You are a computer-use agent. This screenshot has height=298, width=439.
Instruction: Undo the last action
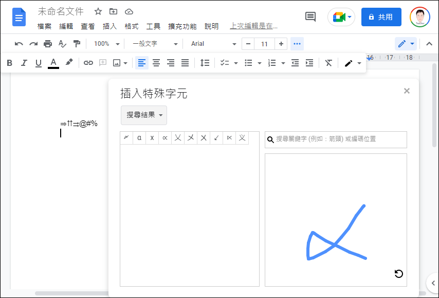click(19, 44)
